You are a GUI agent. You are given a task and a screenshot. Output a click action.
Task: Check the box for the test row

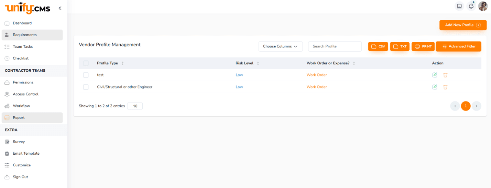coord(86,75)
